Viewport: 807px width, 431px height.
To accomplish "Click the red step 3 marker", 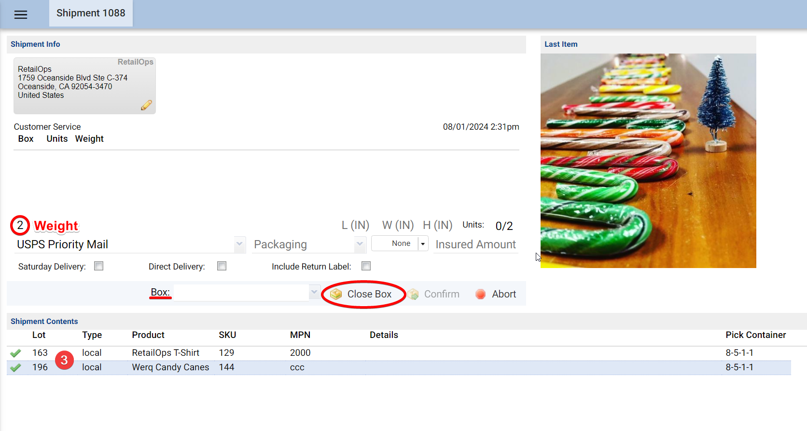I will pyautogui.click(x=64, y=360).
